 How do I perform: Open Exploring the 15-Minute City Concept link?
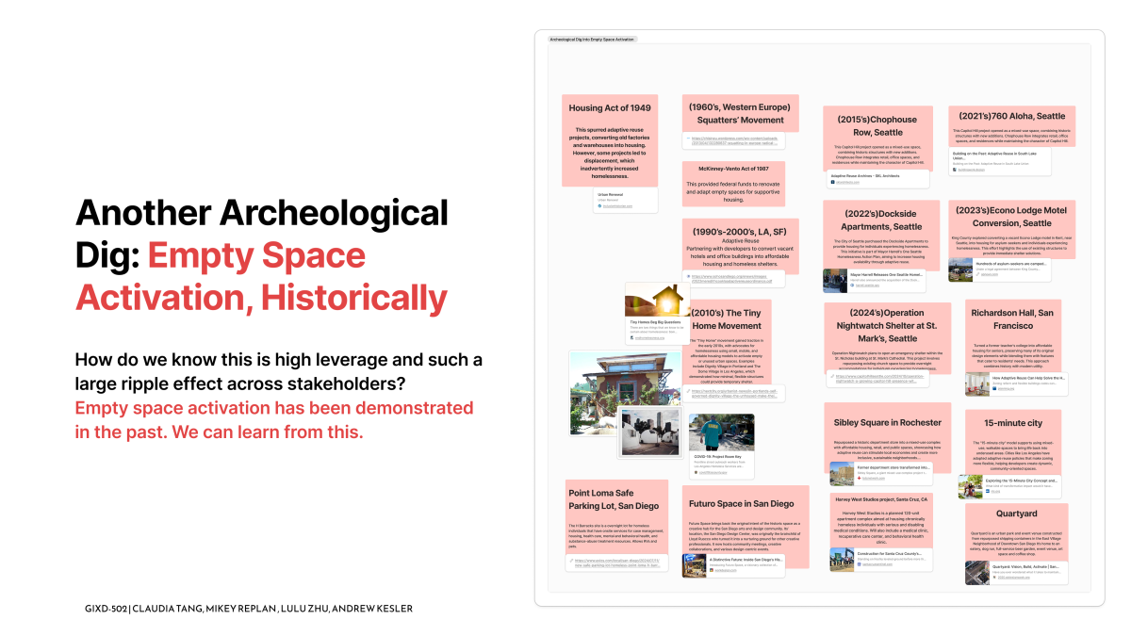tap(1010, 485)
